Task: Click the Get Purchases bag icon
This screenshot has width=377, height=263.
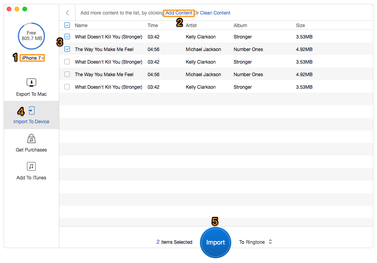Action: point(31,139)
